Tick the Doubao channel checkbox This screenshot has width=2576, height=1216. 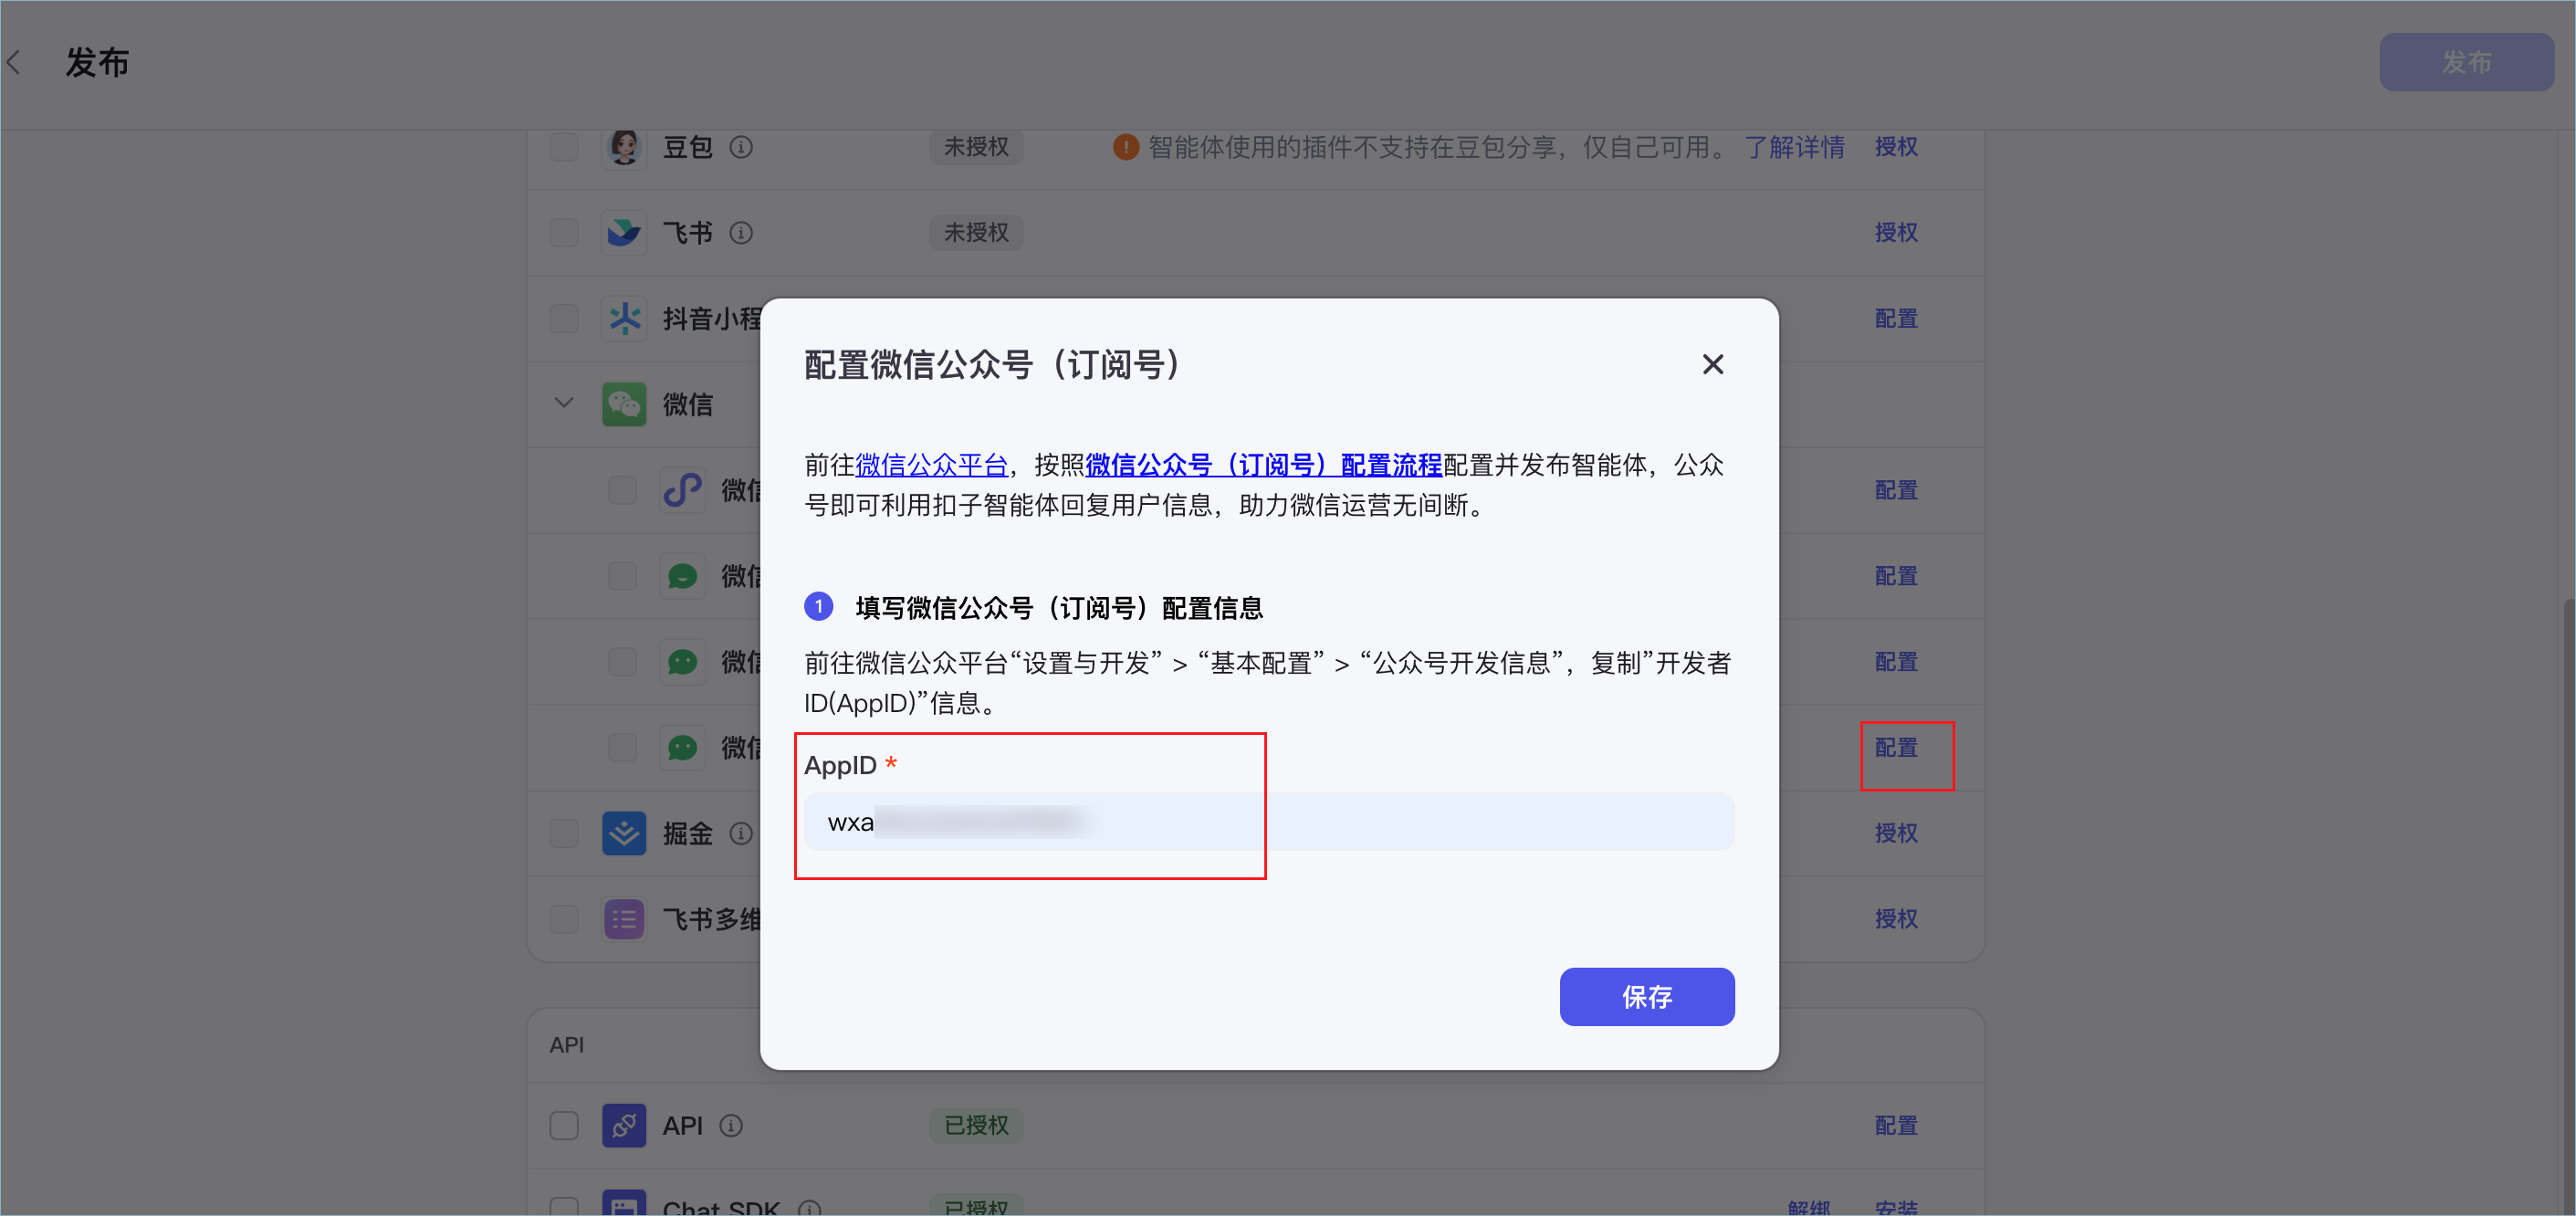564,147
